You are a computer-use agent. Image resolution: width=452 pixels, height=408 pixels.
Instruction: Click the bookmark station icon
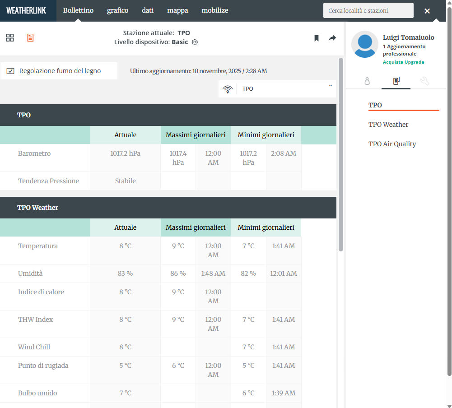point(317,38)
